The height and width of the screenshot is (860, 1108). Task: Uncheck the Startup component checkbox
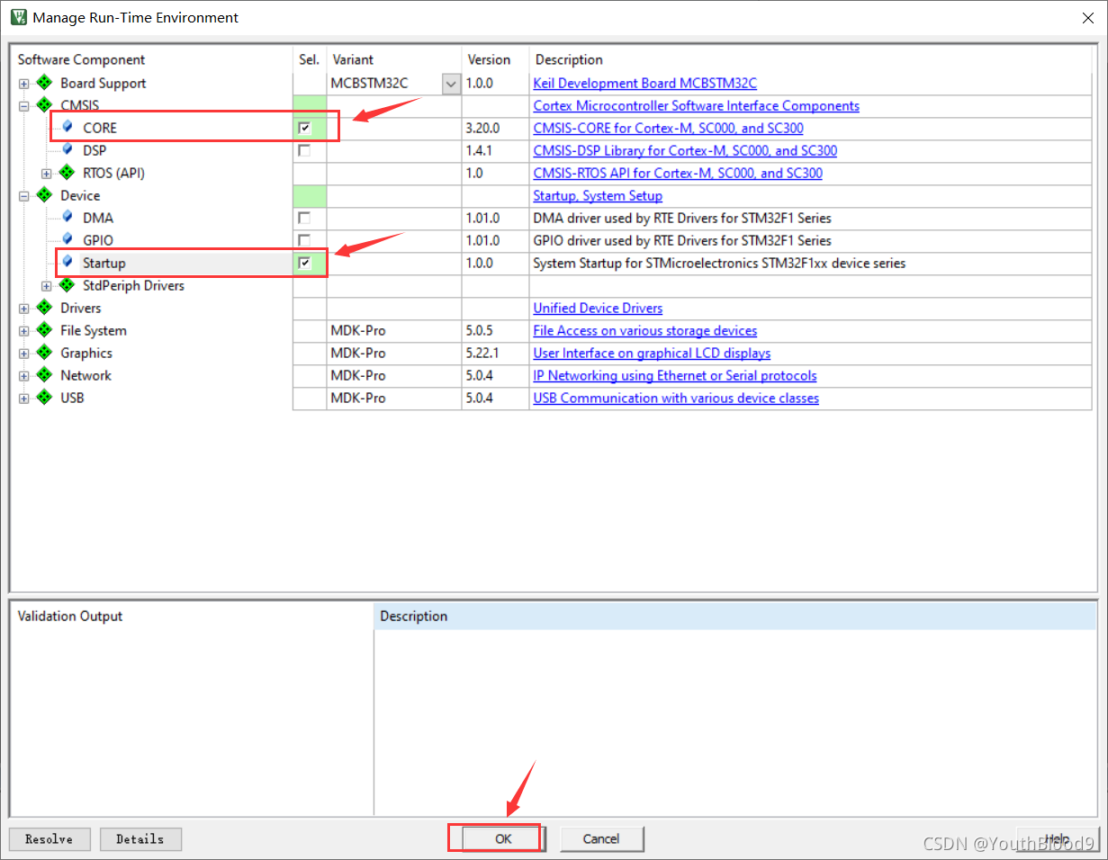coord(305,263)
